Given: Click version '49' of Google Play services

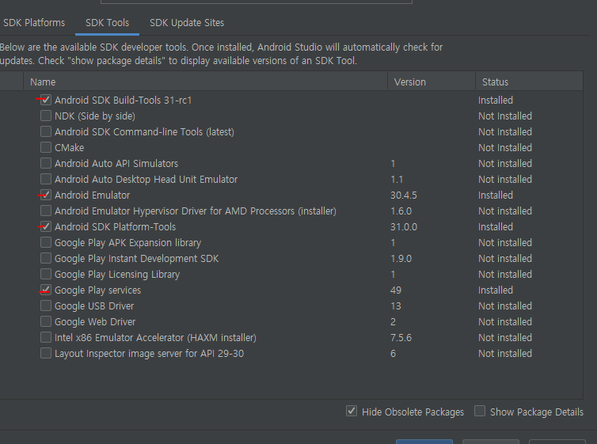Looking at the screenshot, I should pyautogui.click(x=396, y=290).
